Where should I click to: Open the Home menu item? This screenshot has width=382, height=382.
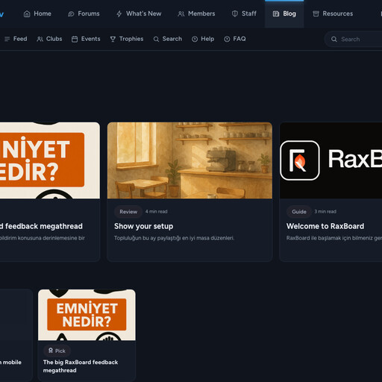pyautogui.click(x=37, y=13)
